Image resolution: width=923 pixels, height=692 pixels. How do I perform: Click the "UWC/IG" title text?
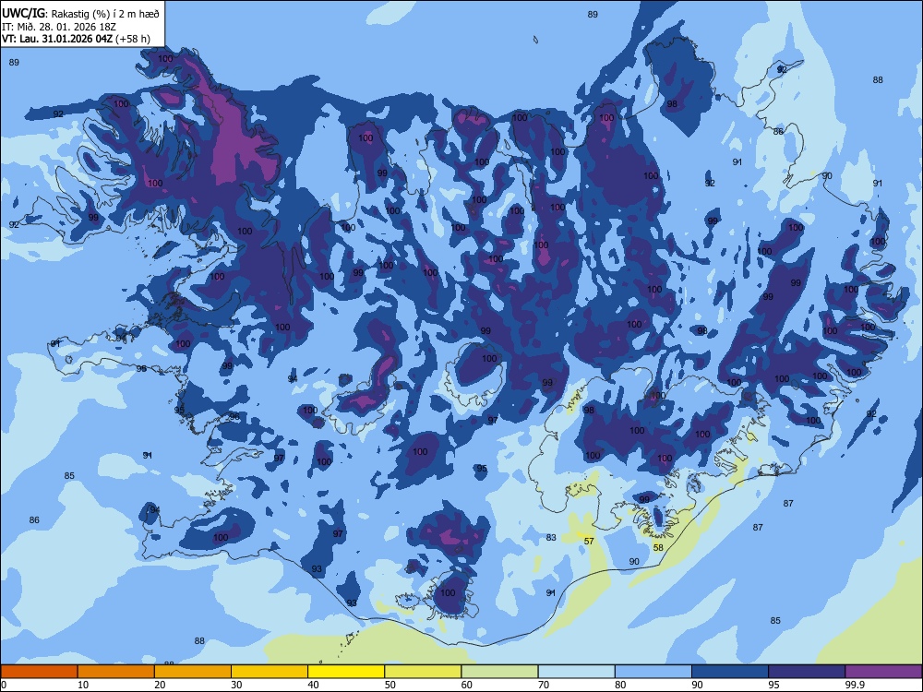pos(22,14)
